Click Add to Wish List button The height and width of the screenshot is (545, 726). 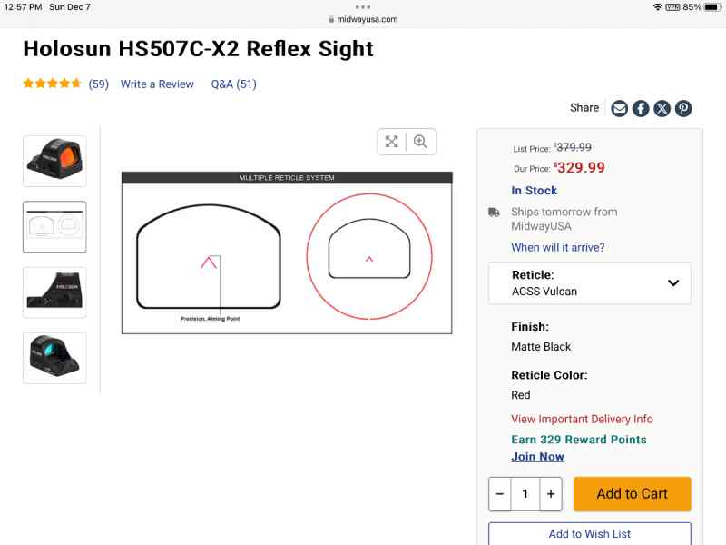[590, 534]
